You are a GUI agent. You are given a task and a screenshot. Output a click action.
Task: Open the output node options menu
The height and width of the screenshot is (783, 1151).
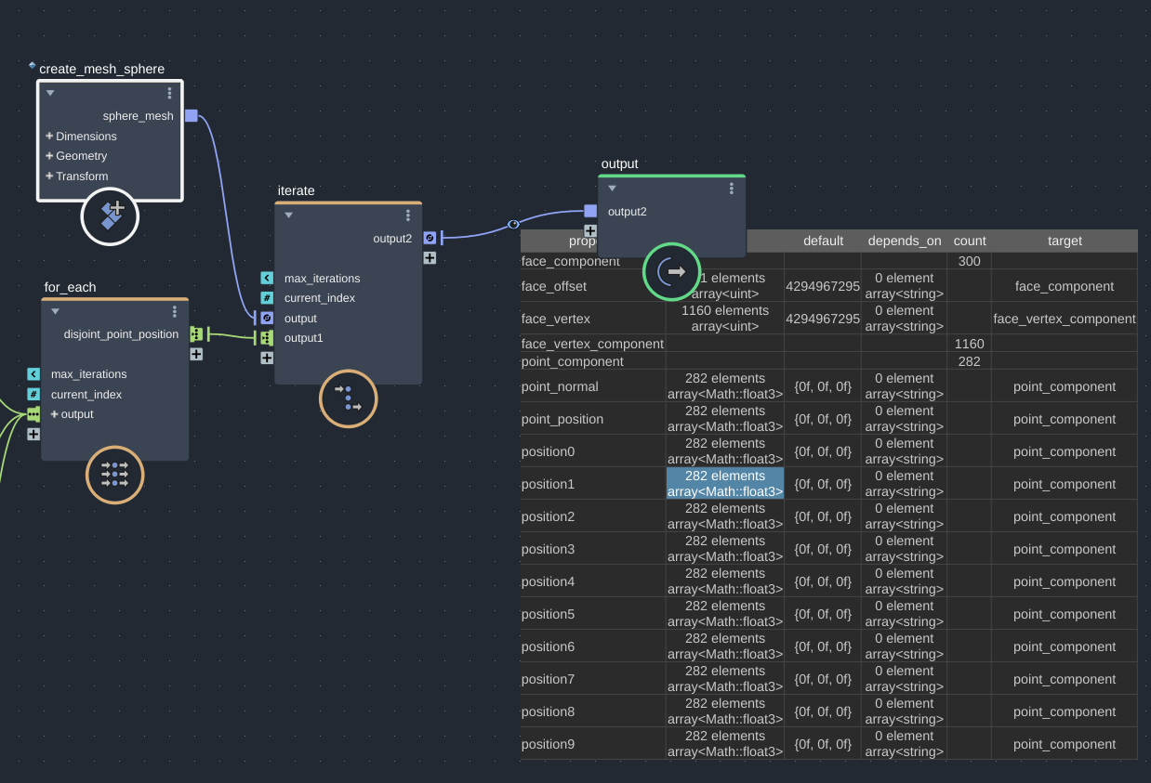pos(732,188)
